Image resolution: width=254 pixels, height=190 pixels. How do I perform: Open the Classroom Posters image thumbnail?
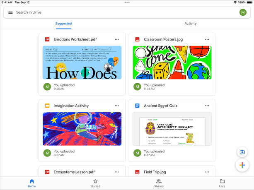[x=172, y=63]
